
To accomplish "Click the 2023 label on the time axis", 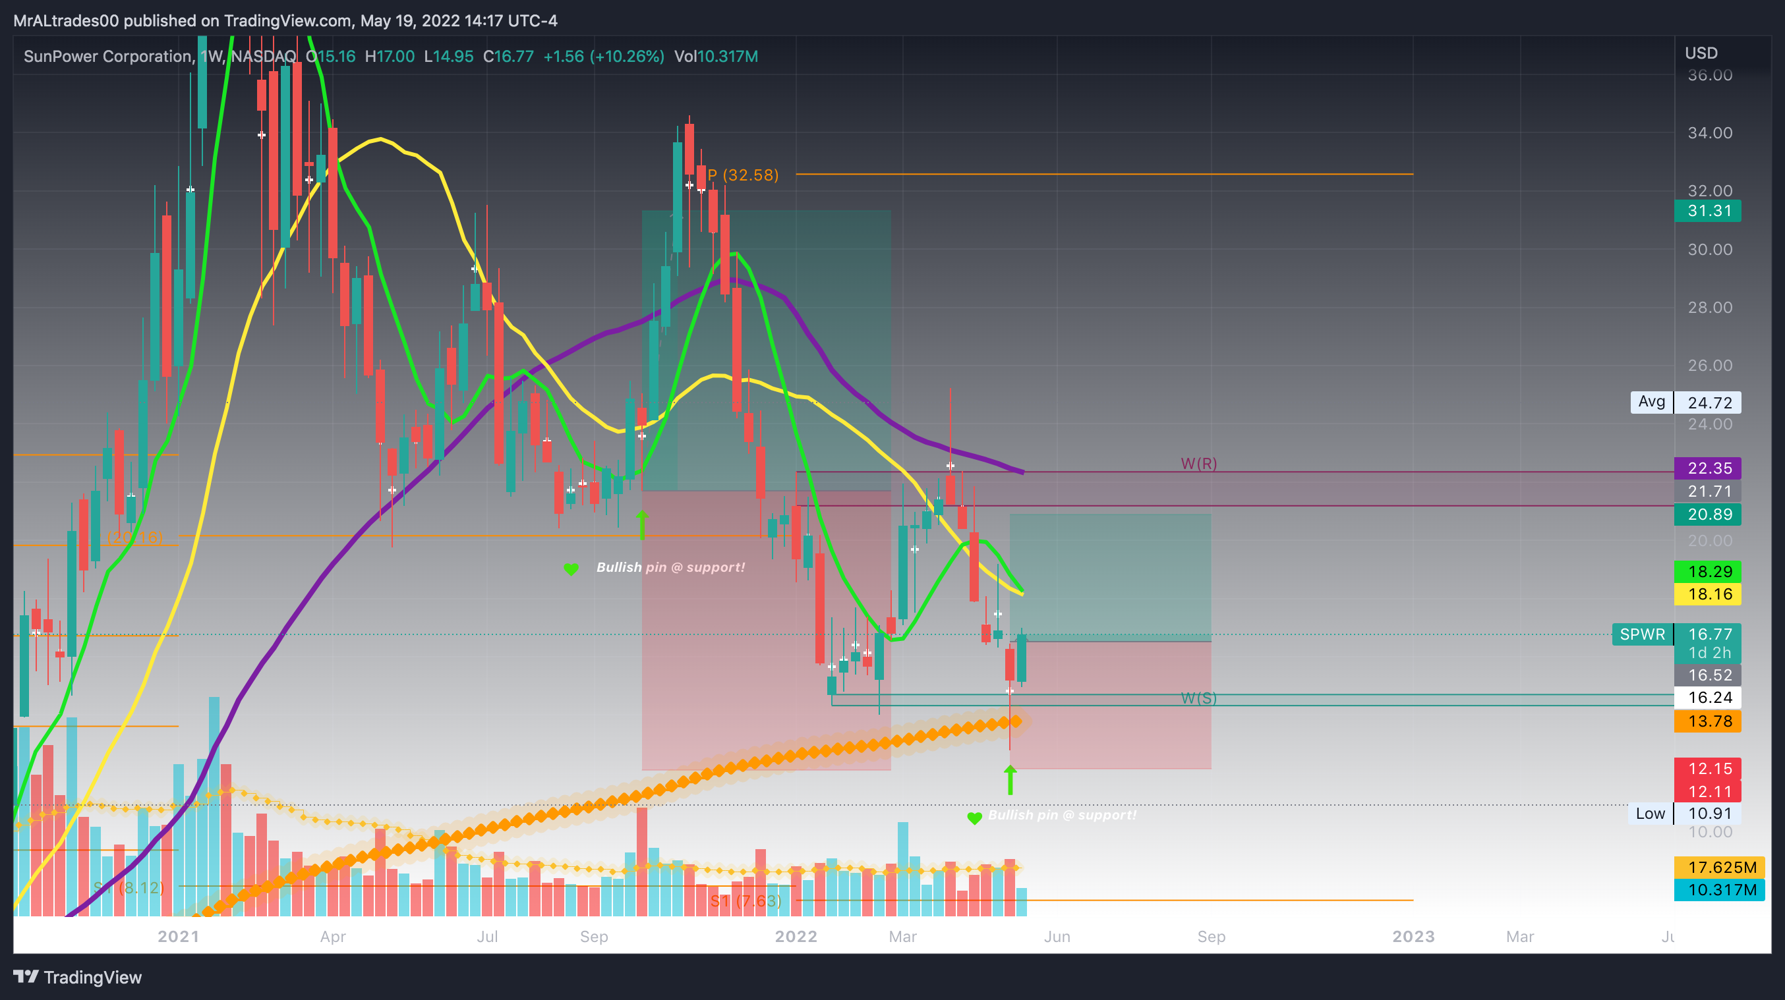I will (x=1413, y=936).
